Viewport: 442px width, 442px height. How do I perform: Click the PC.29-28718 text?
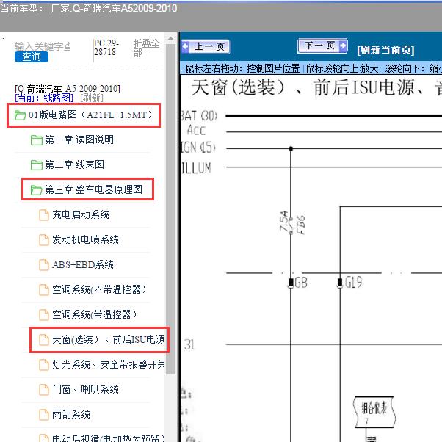coord(106,47)
